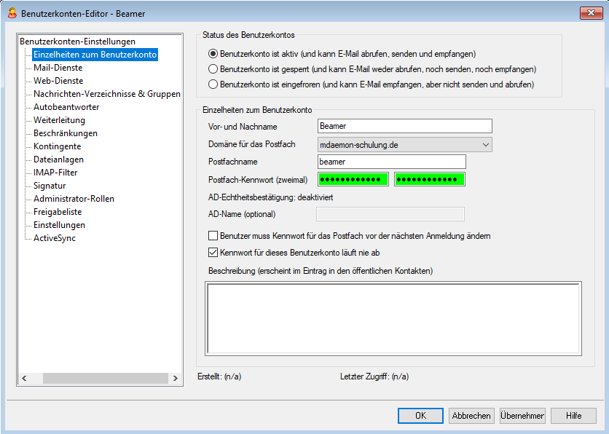This screenshot has width=609, height=434.
Task: Click the Abbrechen button
Action: (471, 416)
